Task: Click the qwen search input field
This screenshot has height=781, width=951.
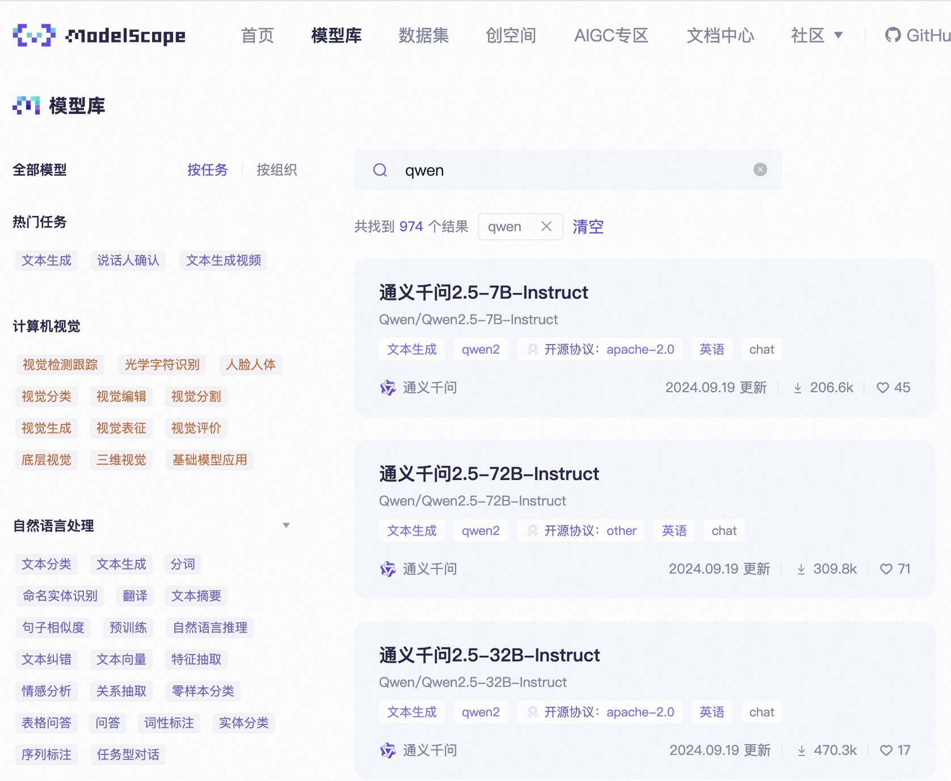Action: [x=567, y=170]
